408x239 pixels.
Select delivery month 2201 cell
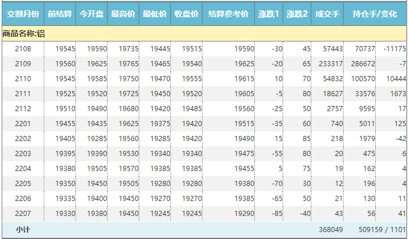pos(23,124)
